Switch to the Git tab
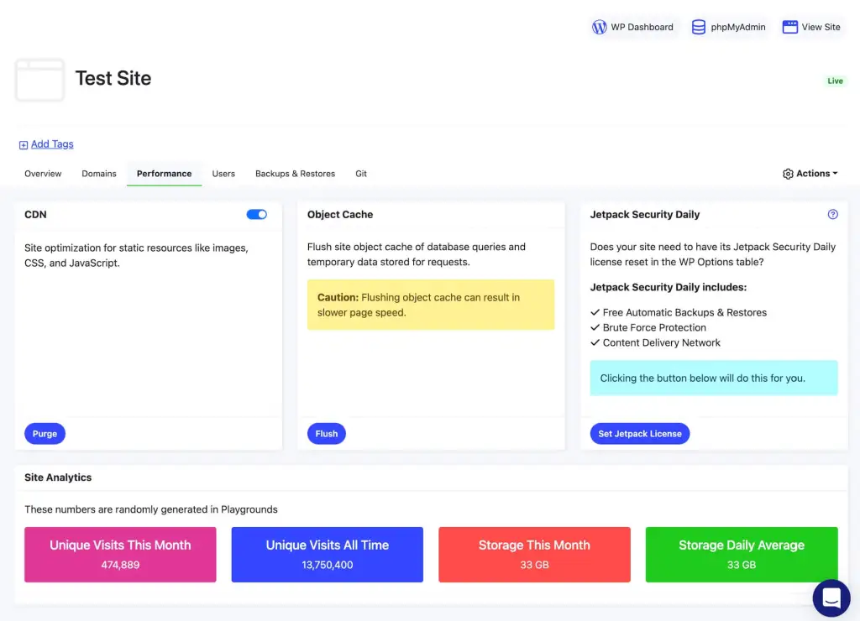Viewport: 860px width, 621px height. coord(361,174)
